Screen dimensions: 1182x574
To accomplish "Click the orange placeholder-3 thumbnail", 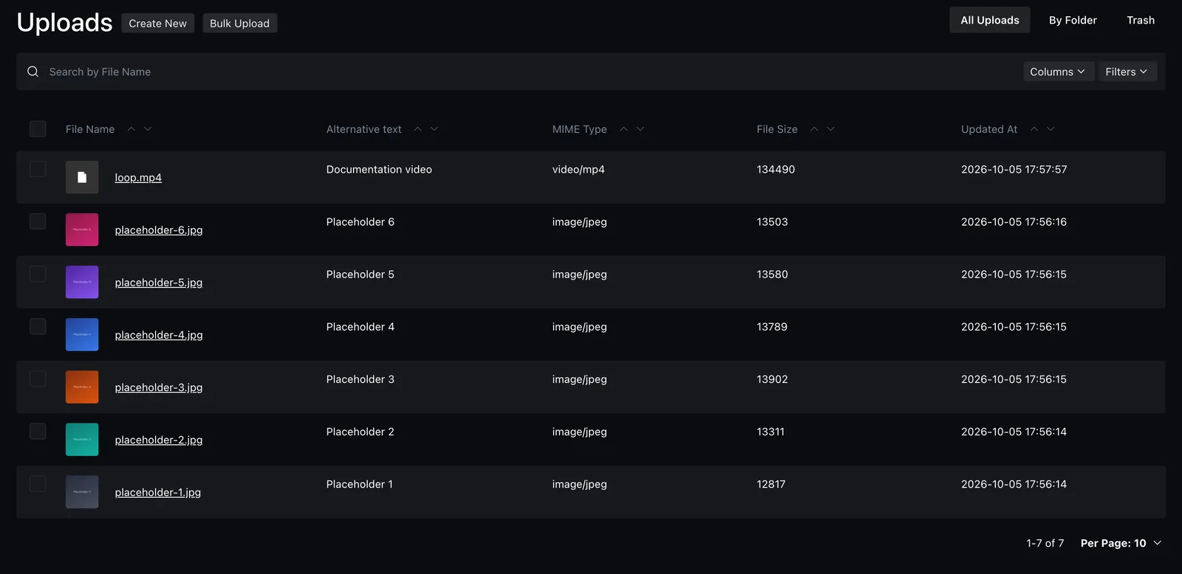I will pos(82,387).
